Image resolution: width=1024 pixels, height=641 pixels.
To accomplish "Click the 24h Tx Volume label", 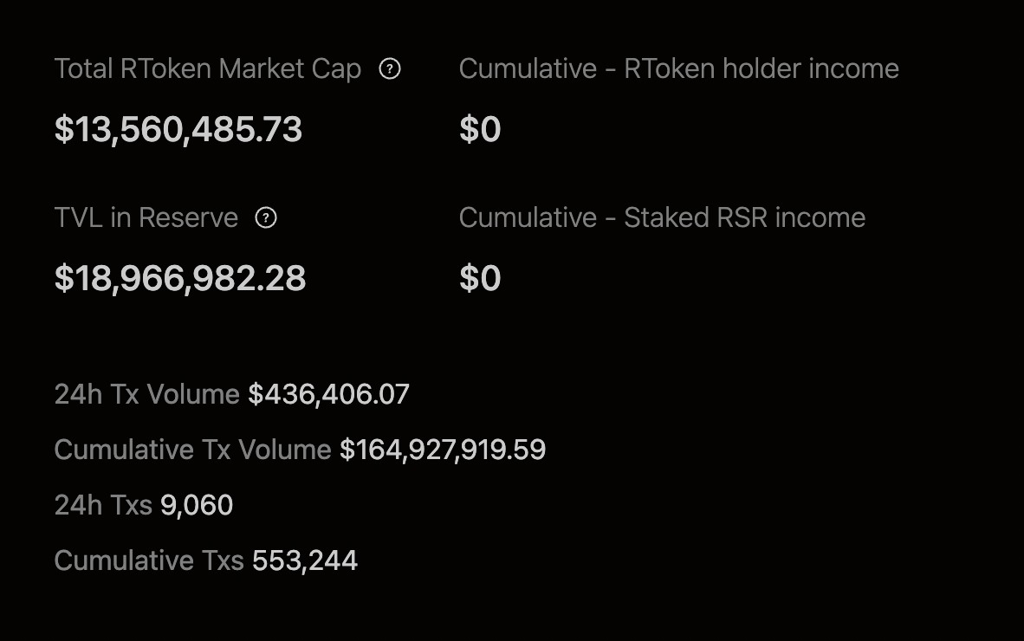I will [147, 394].
